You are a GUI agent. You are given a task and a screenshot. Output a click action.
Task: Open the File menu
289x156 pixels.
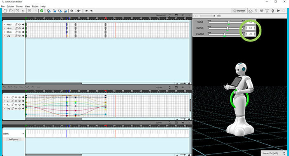[x=2, y=6]
